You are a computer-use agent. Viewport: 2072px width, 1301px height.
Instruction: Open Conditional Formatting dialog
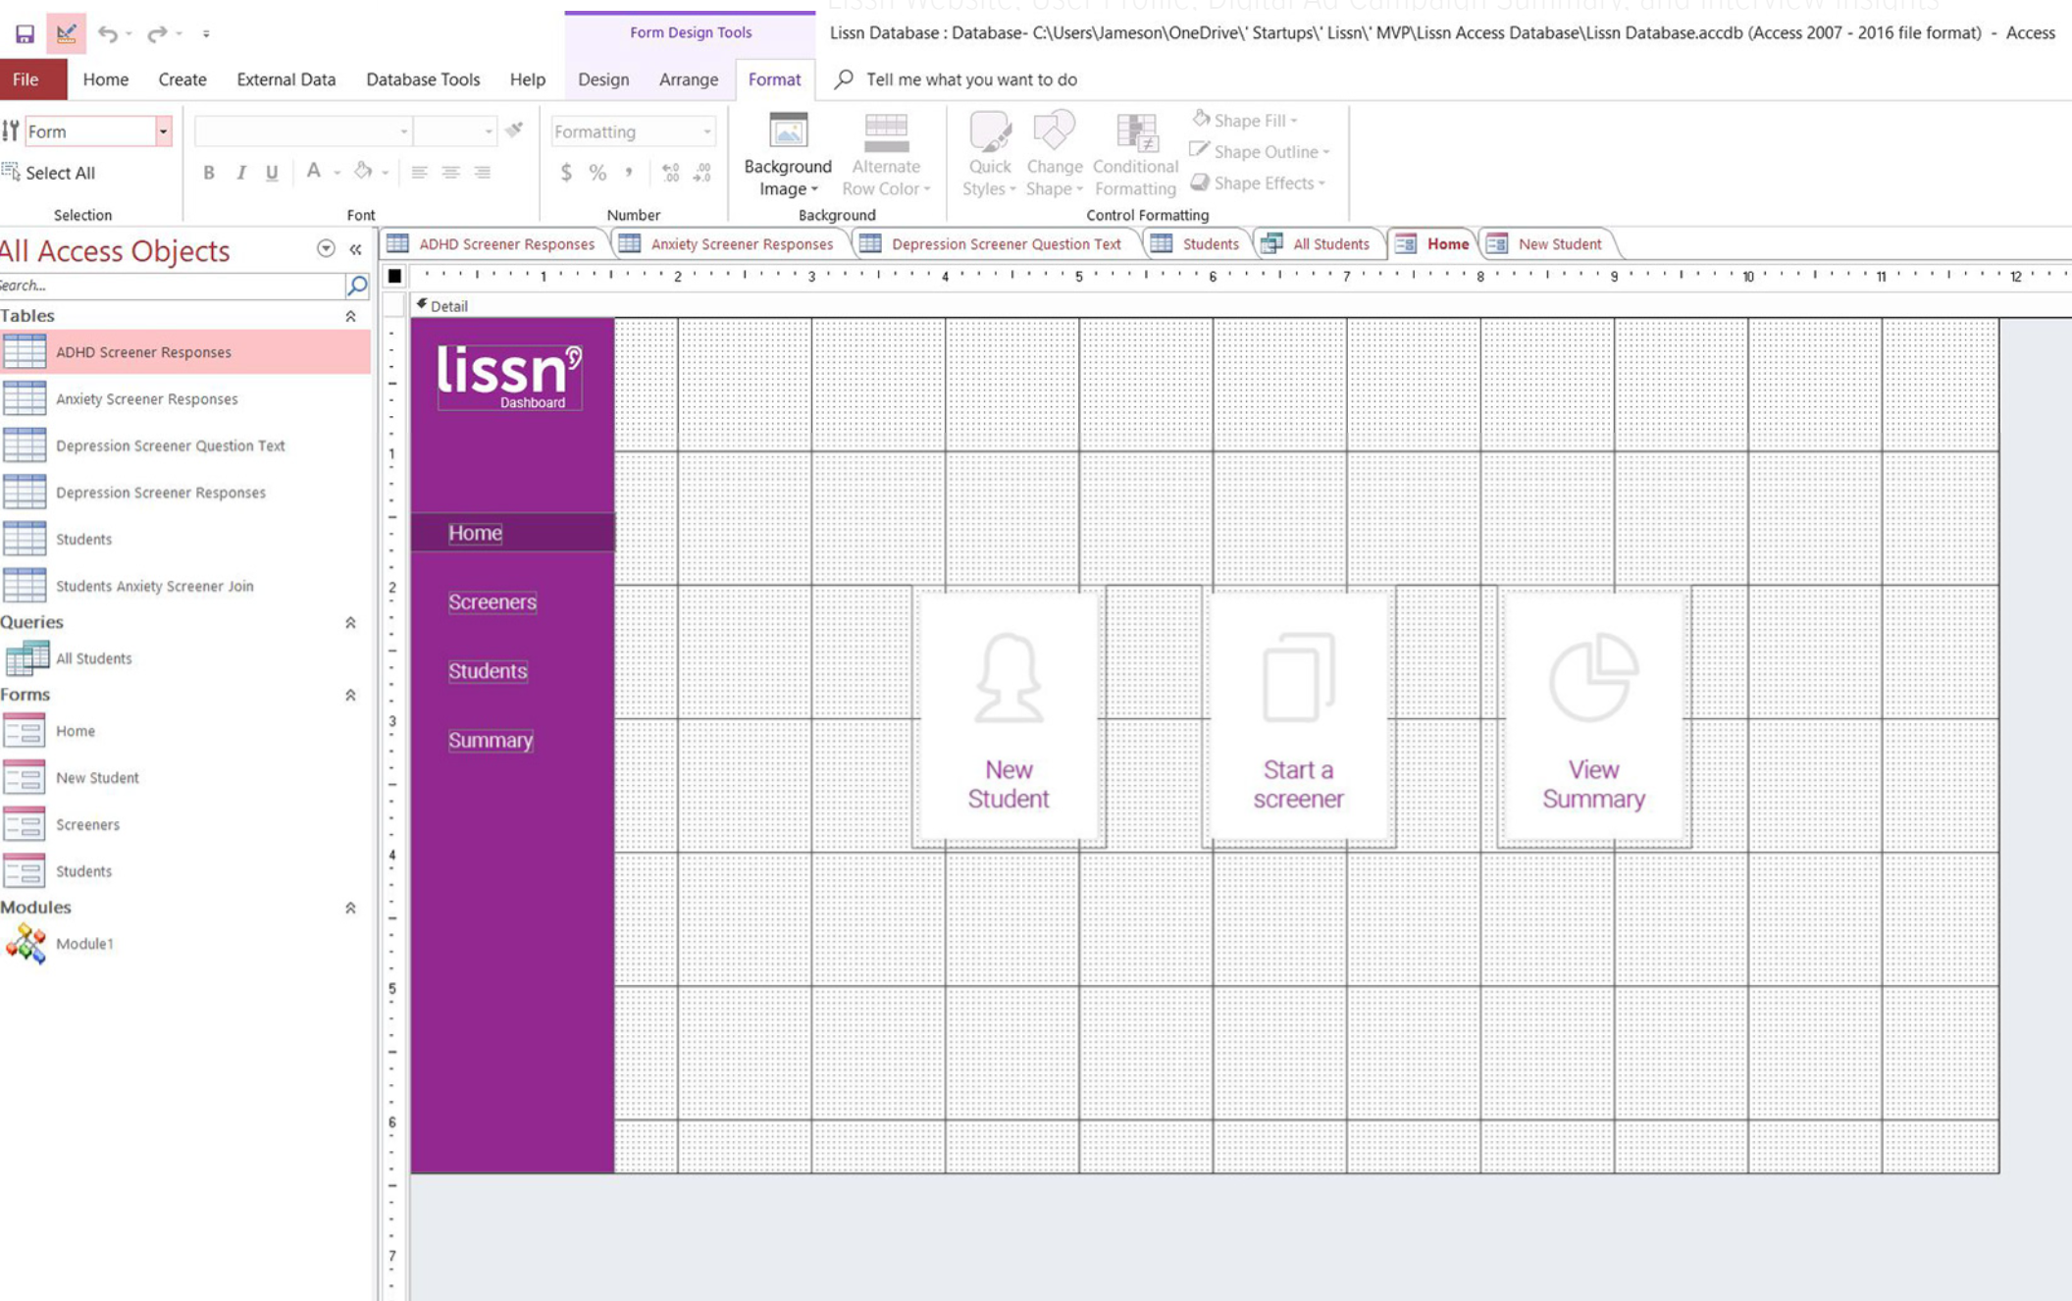1135,155
